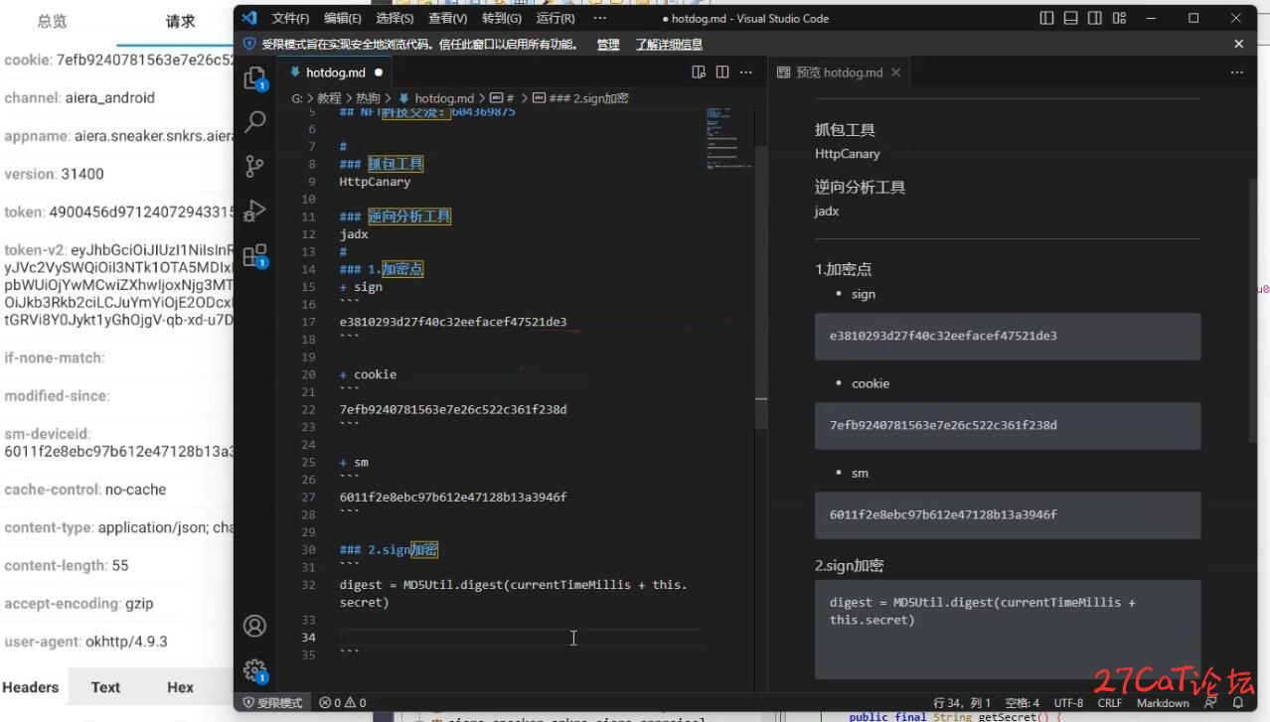Switch to 请求 tab in capture window

(181, 21)
